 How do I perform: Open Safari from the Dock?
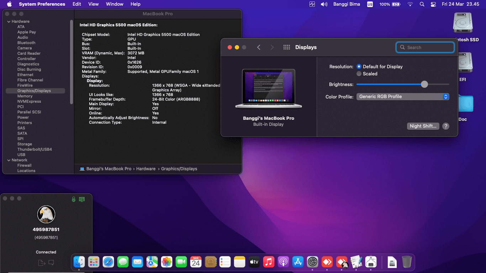coord(109,262)
